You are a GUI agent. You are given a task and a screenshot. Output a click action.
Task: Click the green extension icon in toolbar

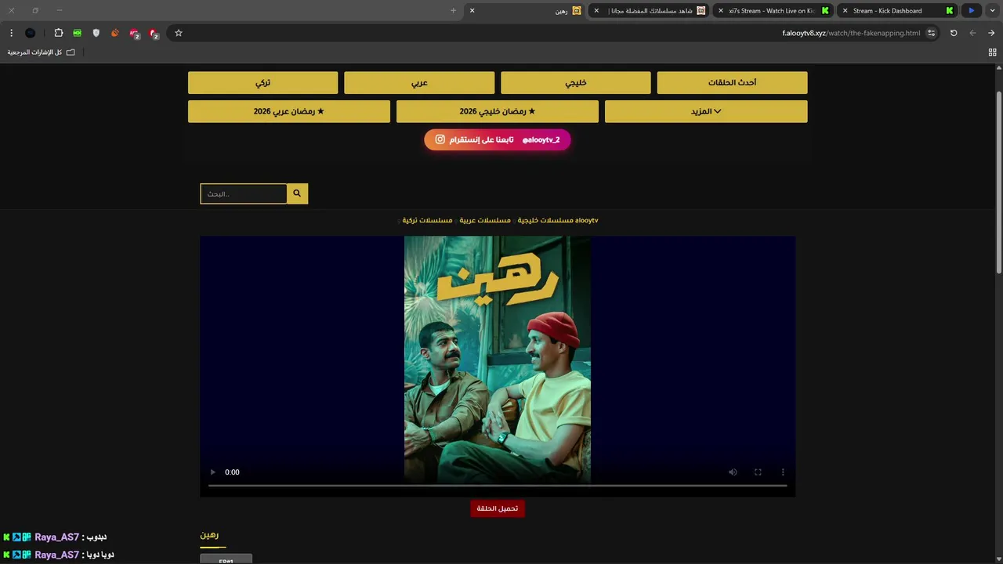point(77,33)
